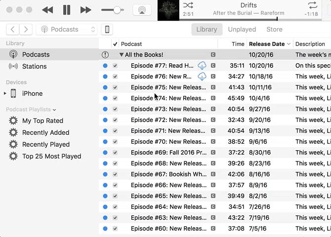The image size is (331, 237).
Task: Click the exclamation alert icon for All the Books!
Action: pyautogui.click(x=105, y=55)
